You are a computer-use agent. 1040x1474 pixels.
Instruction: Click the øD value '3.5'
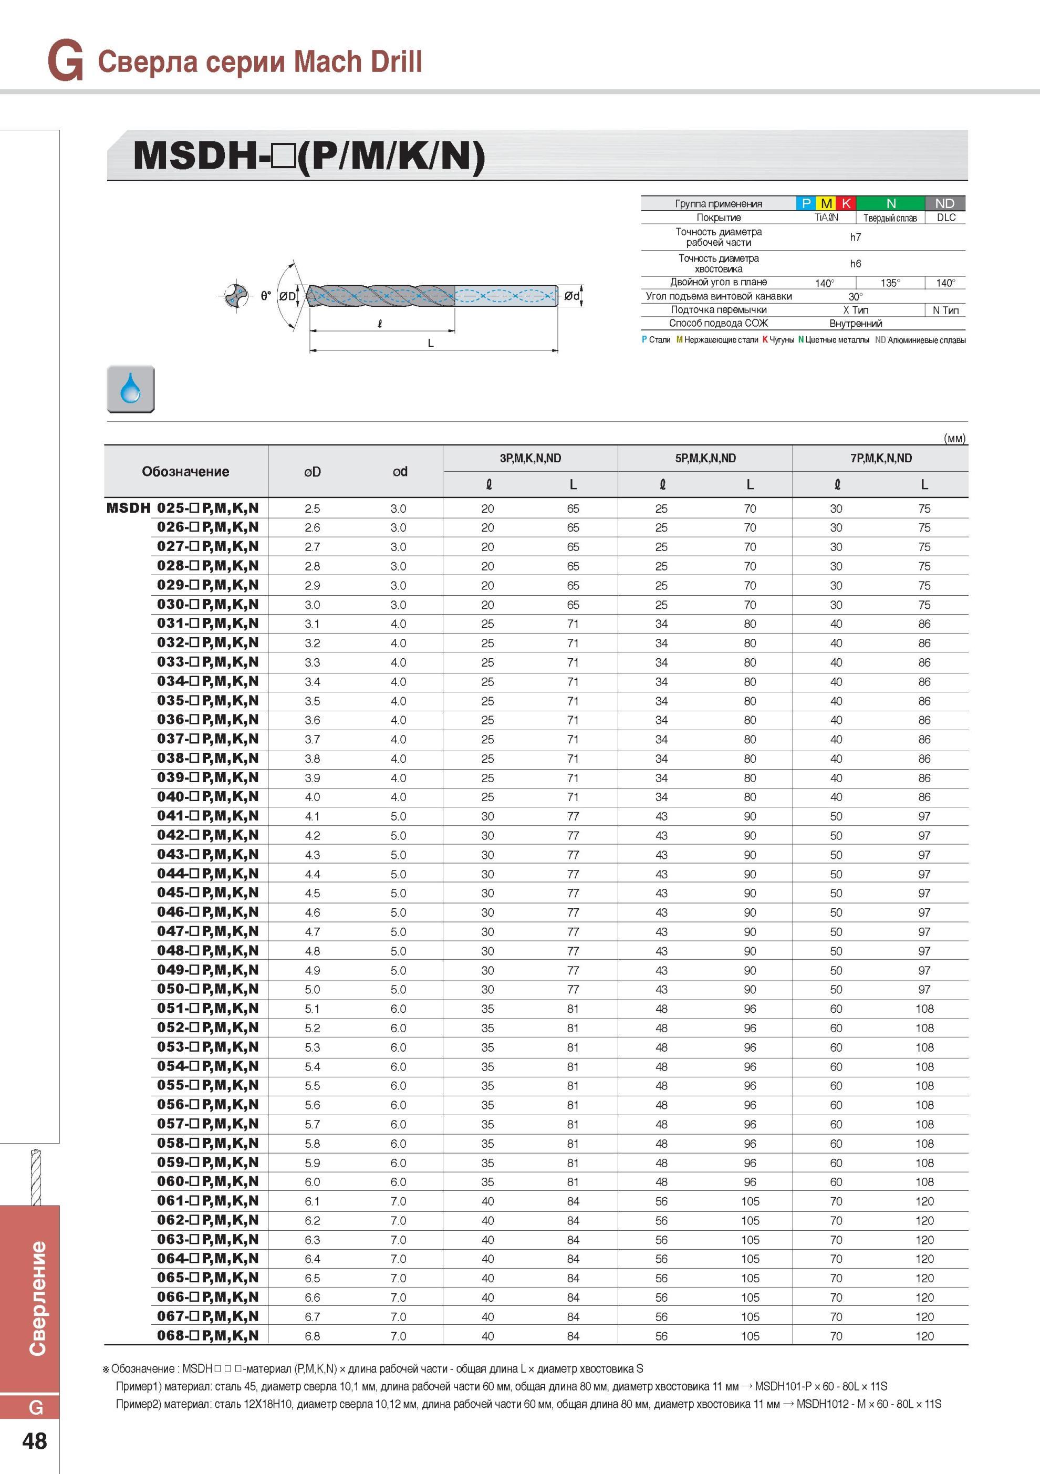coord(313,701)
